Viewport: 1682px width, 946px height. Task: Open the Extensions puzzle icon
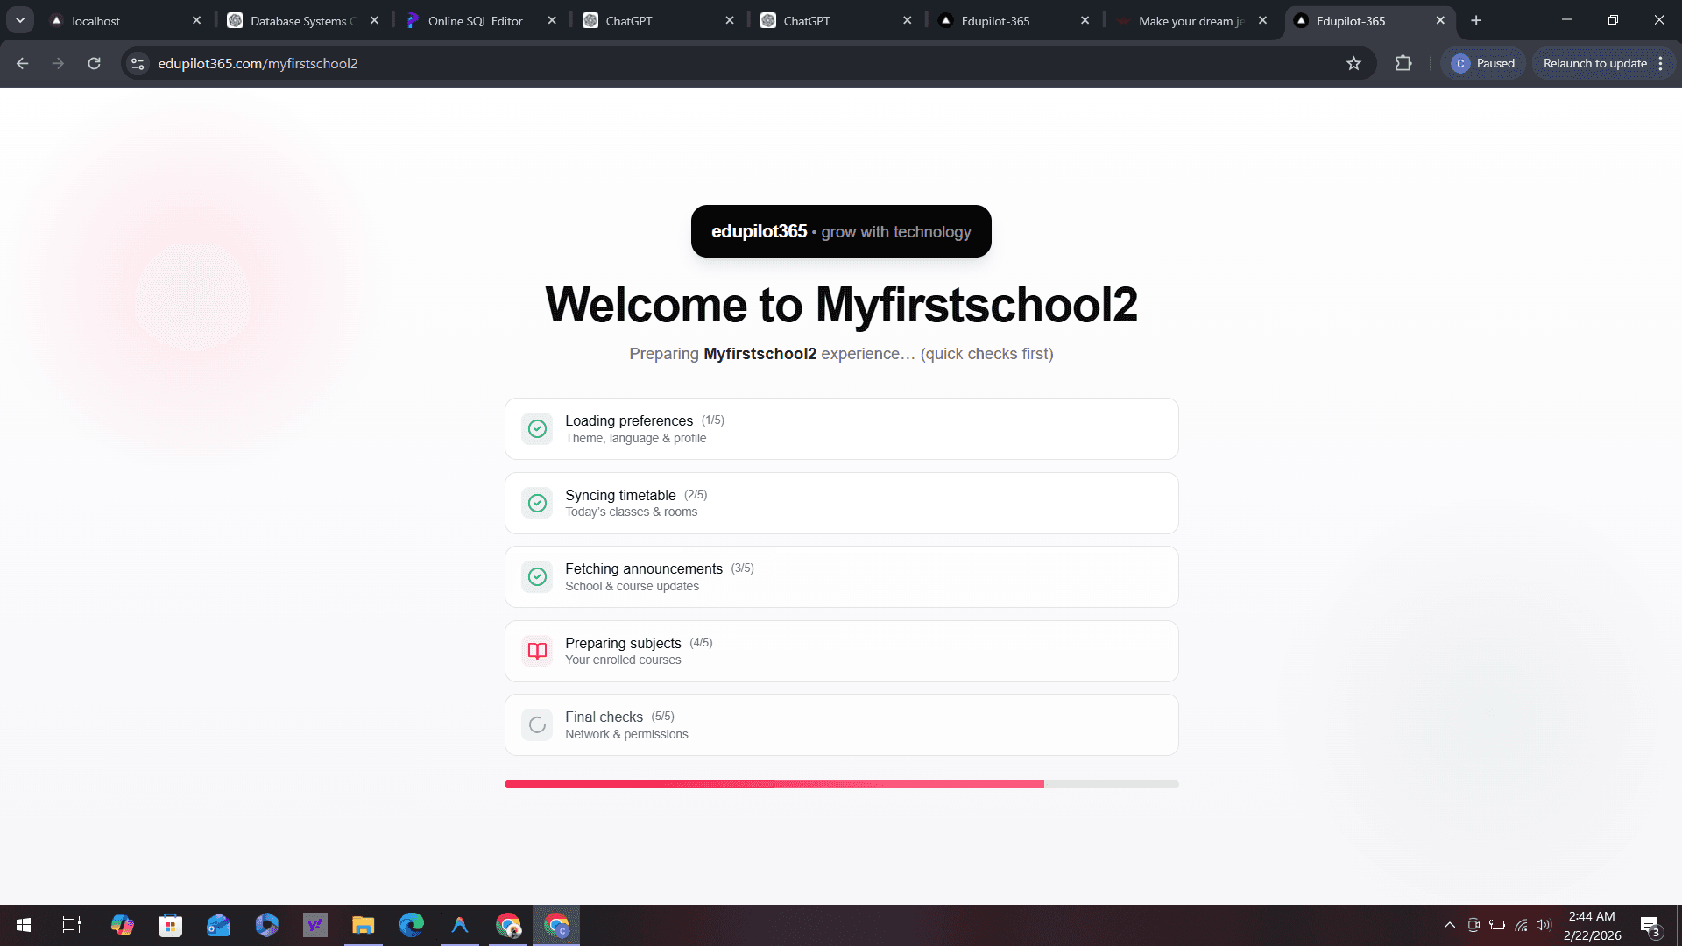1403,63
